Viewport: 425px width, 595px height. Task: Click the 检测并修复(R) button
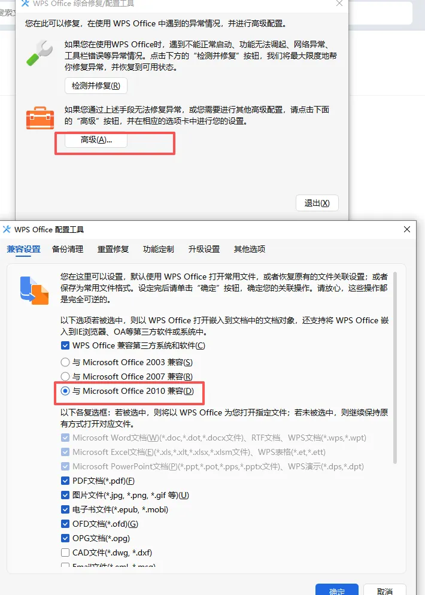coord(96,86)
